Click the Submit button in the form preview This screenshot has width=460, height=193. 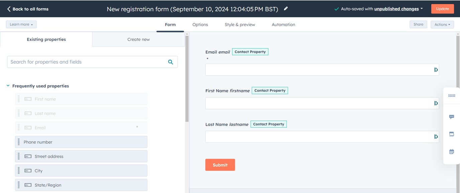click(220, 164)
